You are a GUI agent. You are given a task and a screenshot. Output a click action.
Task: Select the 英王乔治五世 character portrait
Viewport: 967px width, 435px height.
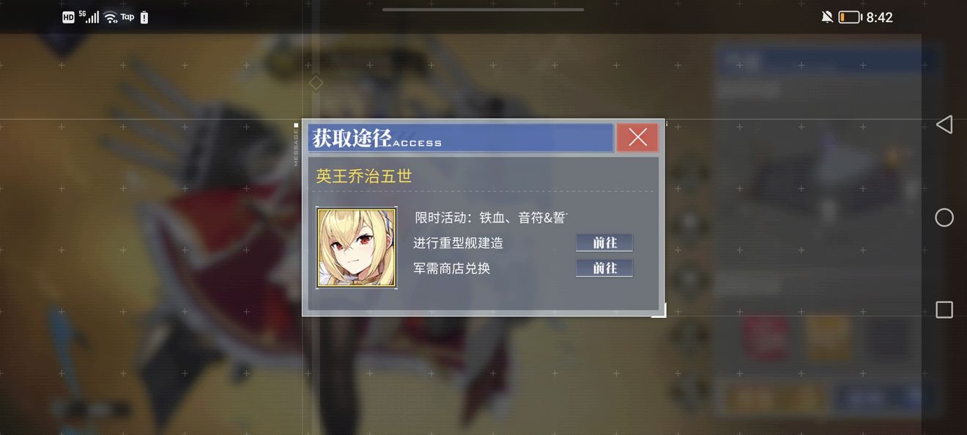click(x=357, y=248)
